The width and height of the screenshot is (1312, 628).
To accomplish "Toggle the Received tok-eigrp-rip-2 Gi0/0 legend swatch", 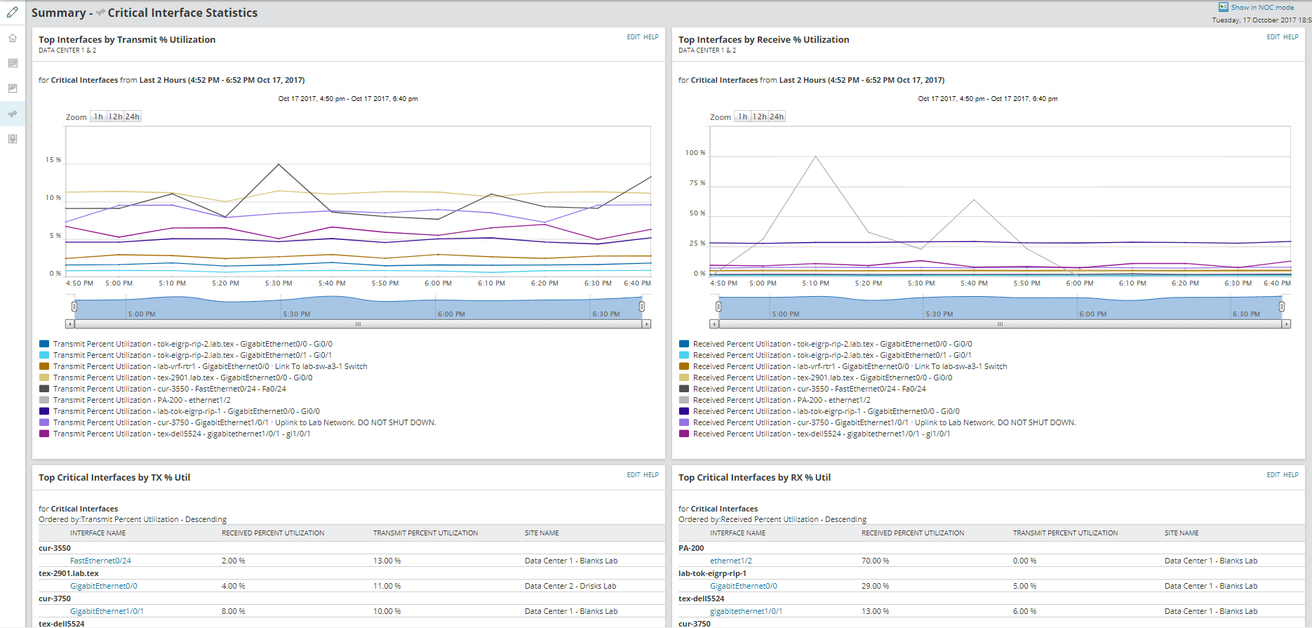I will [x=684, y=344].
